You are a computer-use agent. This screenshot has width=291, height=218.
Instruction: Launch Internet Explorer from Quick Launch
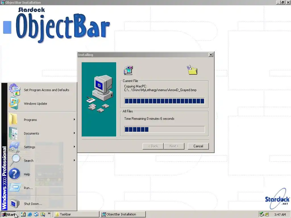30,214
